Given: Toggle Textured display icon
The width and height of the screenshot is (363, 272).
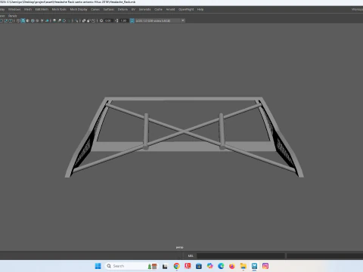Looking at the screenshot, I should click(x=37, y=20).
